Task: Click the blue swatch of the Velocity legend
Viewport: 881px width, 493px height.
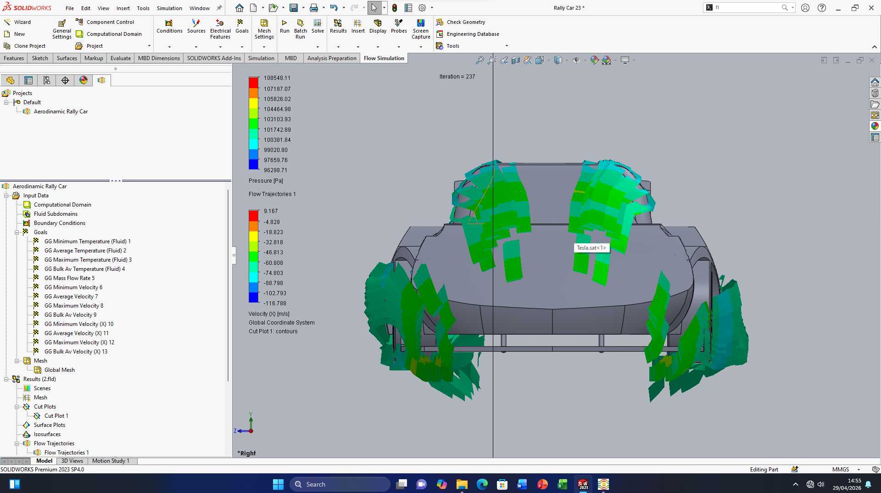Action: pos(254,297)
